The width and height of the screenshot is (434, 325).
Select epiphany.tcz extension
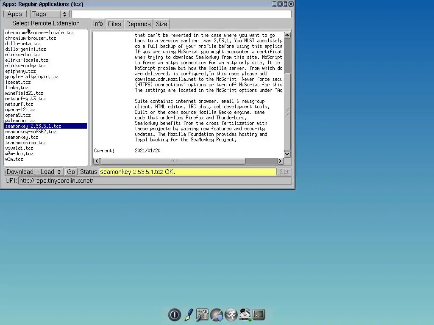(x=46, y=71)
